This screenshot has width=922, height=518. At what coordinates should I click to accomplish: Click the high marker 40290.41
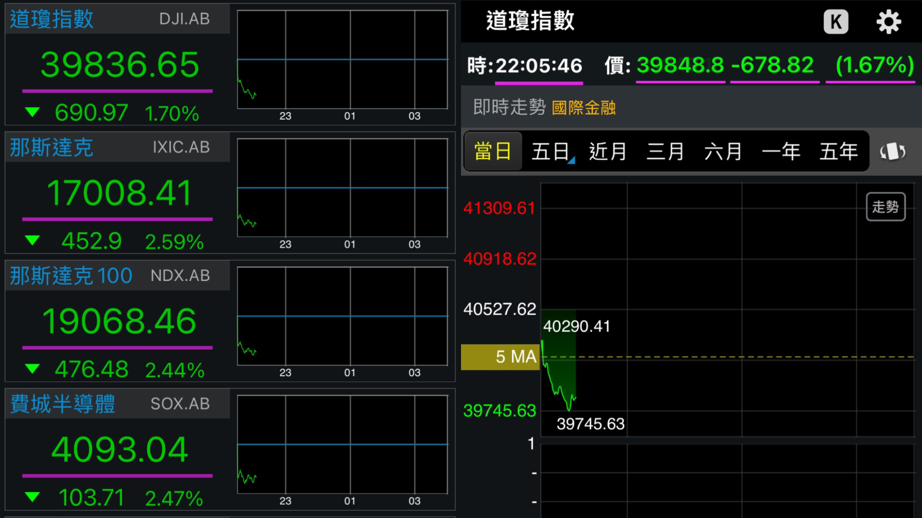(577, 327)
